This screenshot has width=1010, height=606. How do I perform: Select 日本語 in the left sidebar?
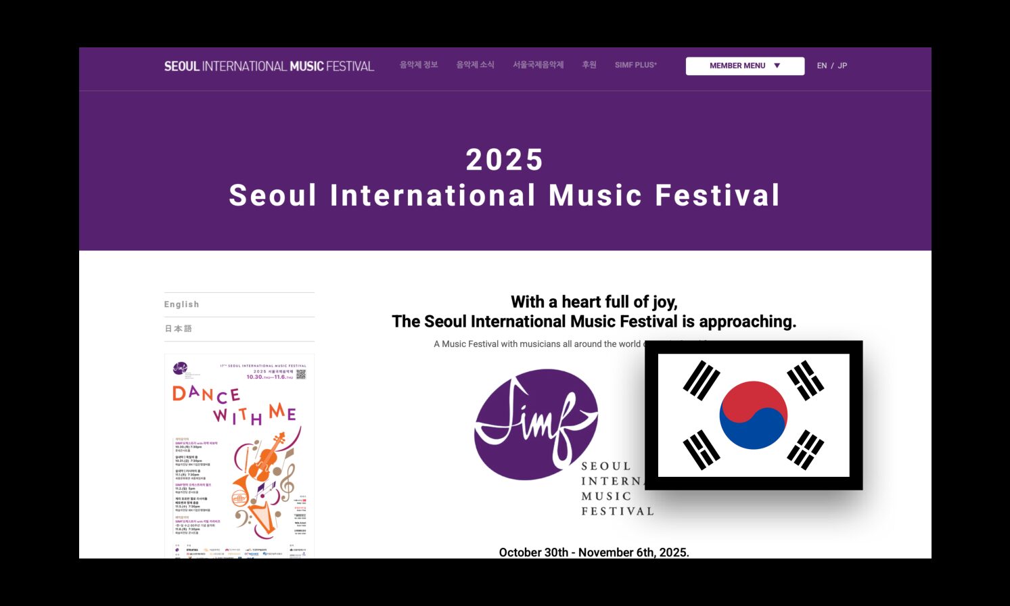[x=179, y=329]
